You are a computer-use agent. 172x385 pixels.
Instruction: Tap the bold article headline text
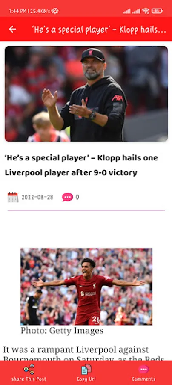coord(81,165)
